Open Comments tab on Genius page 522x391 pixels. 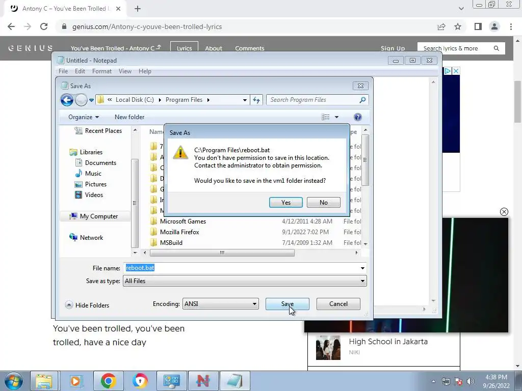(x=250, y=48)
